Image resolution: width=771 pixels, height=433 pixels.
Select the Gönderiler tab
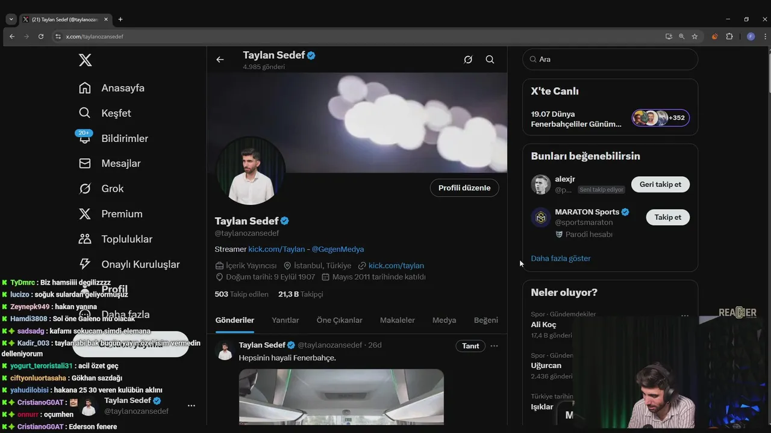tap(234, 321)
